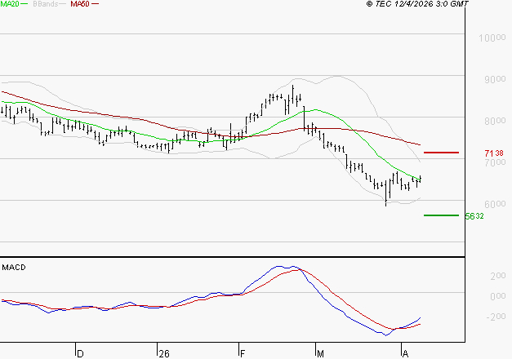Click the MACD panel title
This screenshot has width=512, height=359.
point(14,268)
